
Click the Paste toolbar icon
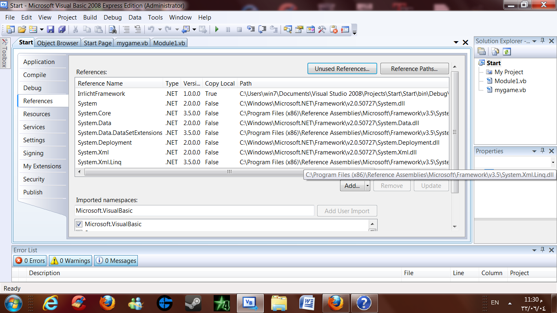pyautogui.click(x=98, y=29)
